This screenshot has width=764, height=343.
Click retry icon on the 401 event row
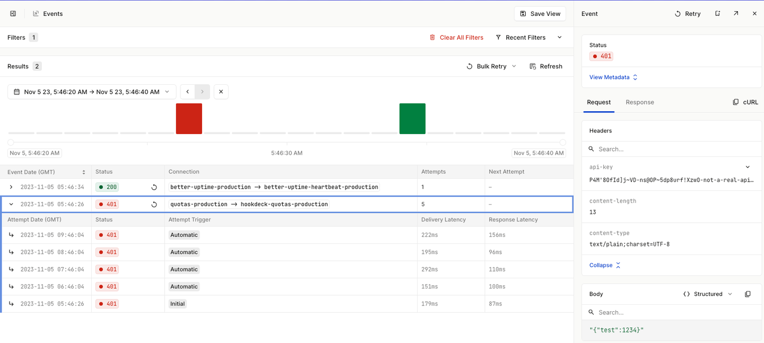(x=154, y=205)
